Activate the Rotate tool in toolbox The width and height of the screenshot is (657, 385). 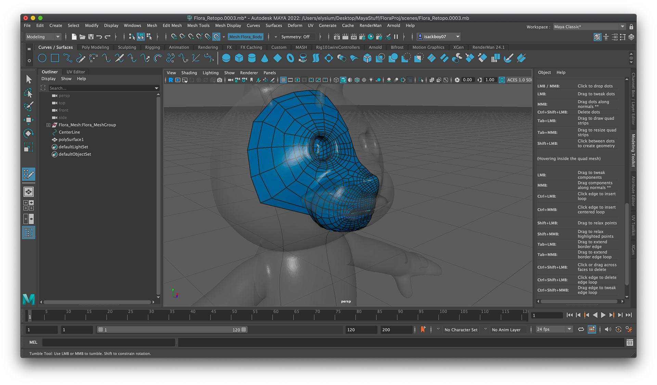[x=29, y=133]
